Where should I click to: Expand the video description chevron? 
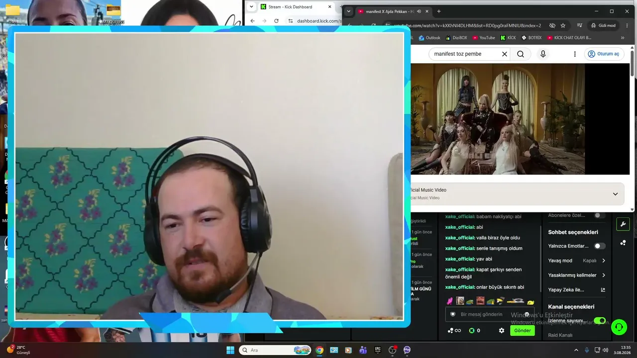pyautogui.click(x=615, y=194)
